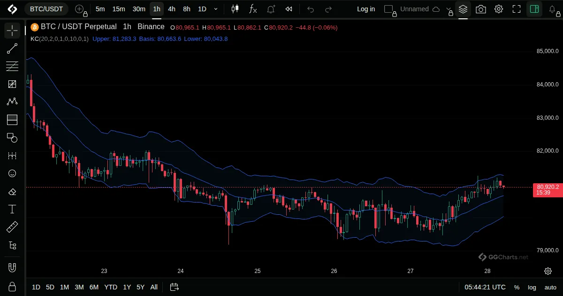Open the emoji icons tool
The height and width of the screenshot is (296, 563).
(12, 173)
